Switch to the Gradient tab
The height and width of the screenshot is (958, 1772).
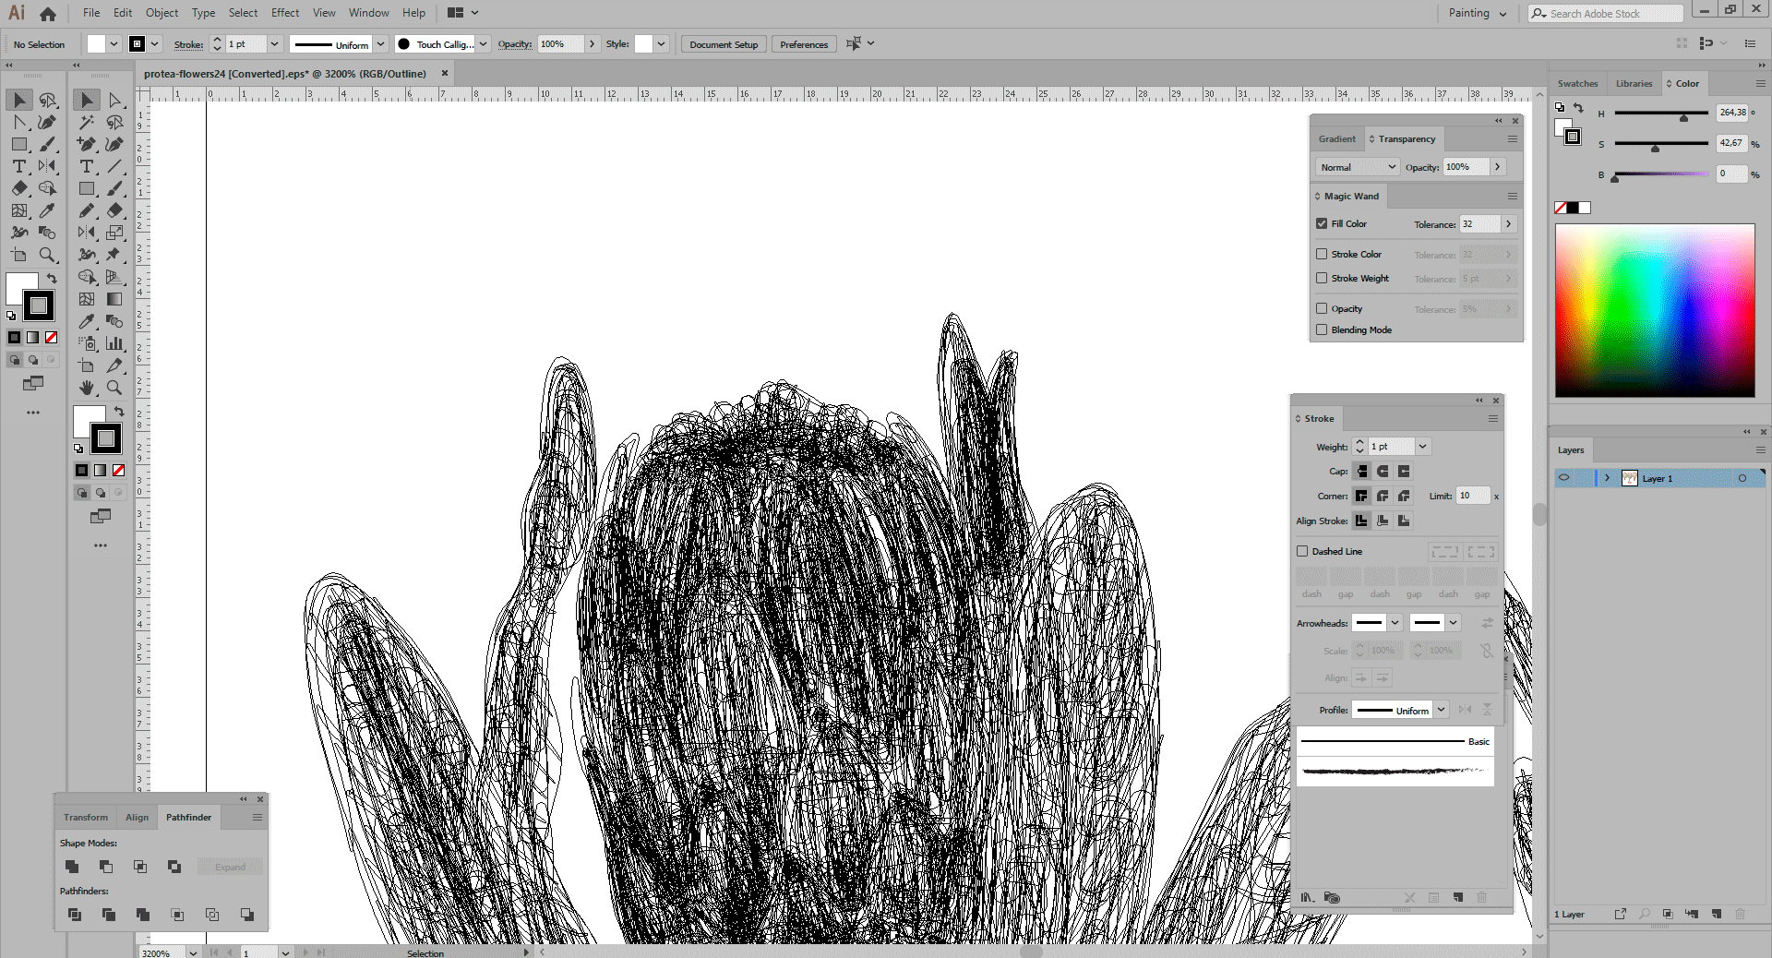point(1336,139)
